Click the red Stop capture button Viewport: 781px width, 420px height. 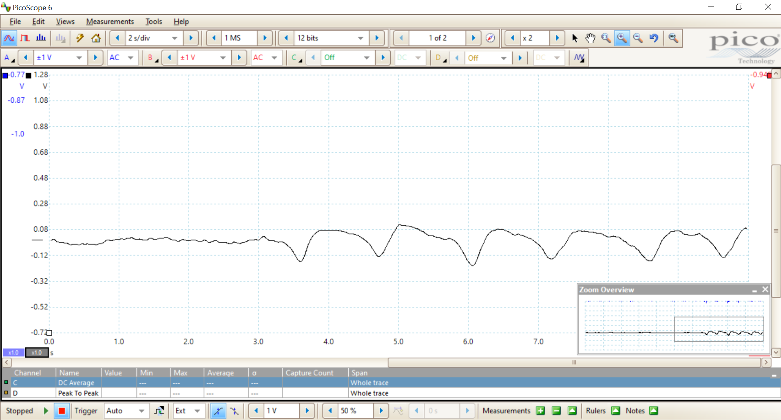(62, 411)
